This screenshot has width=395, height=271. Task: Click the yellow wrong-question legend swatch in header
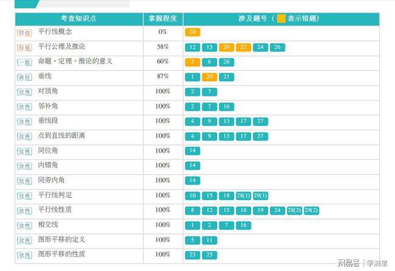(281, 19)
